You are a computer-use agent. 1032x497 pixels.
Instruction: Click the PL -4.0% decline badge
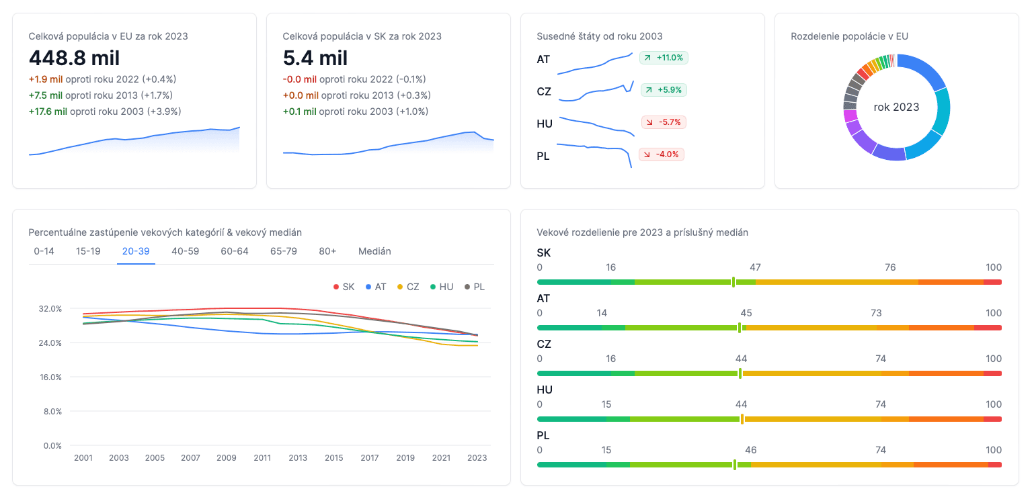(x=662, y=154)
